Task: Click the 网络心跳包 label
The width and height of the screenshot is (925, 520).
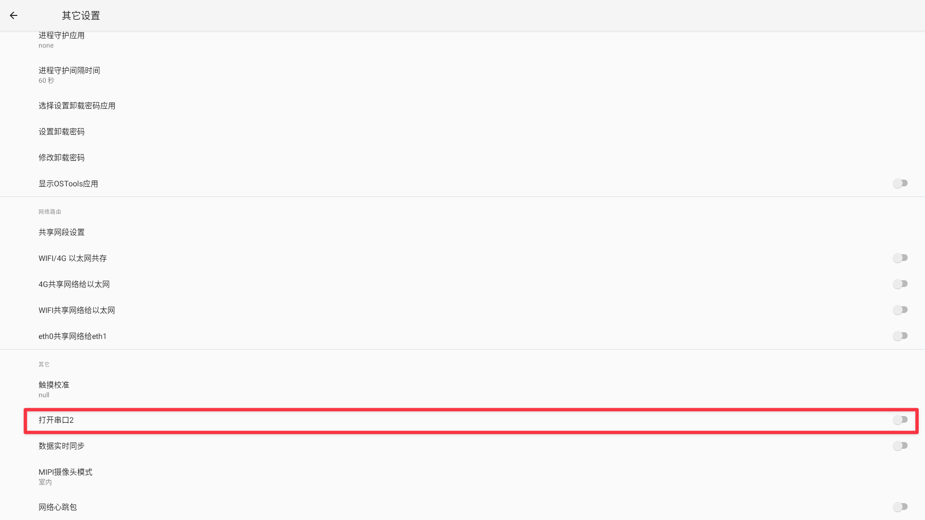Action: pos(58,507)
